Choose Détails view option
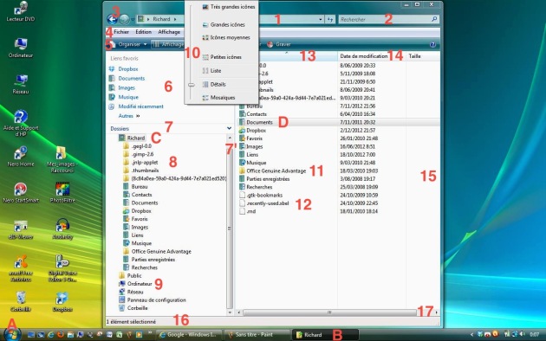The width and height of the screenshot is (546, 341). 218,84
